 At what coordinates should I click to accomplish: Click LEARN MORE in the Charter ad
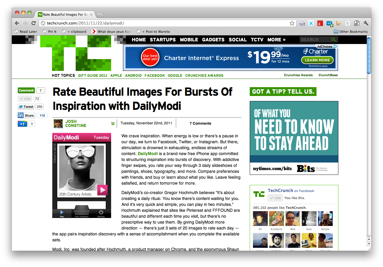tap(317, 60)
